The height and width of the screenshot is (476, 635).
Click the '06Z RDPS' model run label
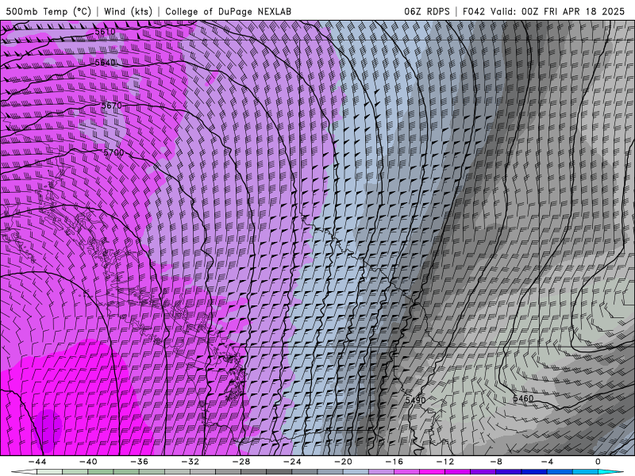pyautogui.click(x=427, y=11)
